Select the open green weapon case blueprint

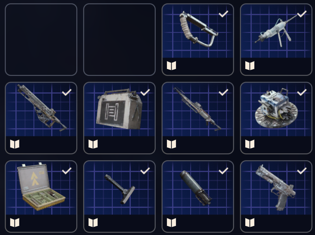click(41, 197)
